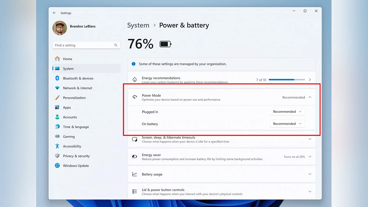Image resolution: width=368 pixels, height=207 pixels.
Task: Go to Network & internet page
Action: 77,88
